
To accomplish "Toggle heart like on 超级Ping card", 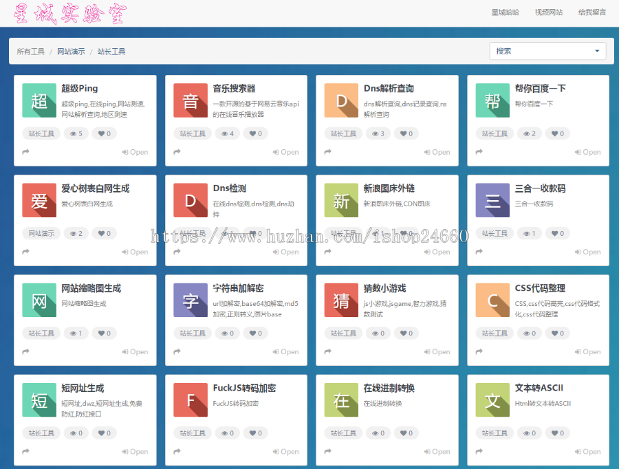I will coord(105,134).
